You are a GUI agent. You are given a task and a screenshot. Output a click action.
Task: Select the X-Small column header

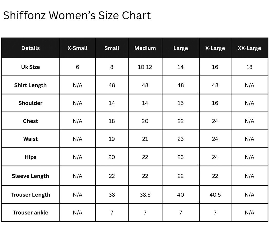pos(78,48)
